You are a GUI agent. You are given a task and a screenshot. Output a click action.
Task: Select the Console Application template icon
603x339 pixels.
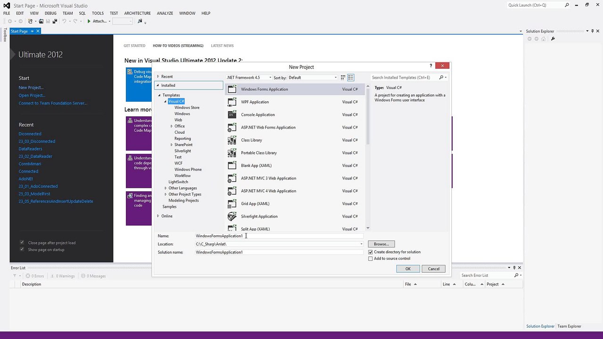pyautogui.click(x=231, y=114)
